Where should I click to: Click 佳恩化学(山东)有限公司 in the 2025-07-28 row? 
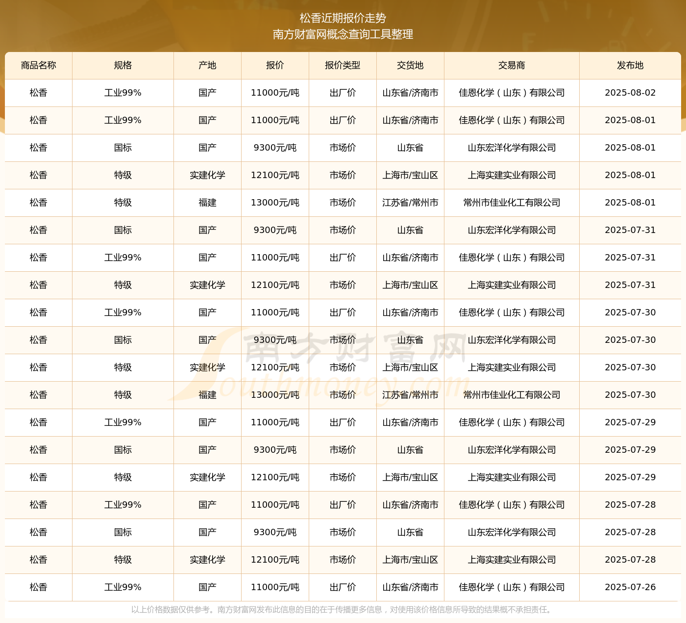[x=512, y=505]
